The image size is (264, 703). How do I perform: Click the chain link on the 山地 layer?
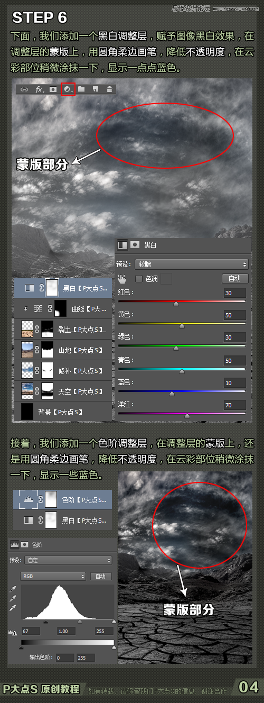pos(37,350)
